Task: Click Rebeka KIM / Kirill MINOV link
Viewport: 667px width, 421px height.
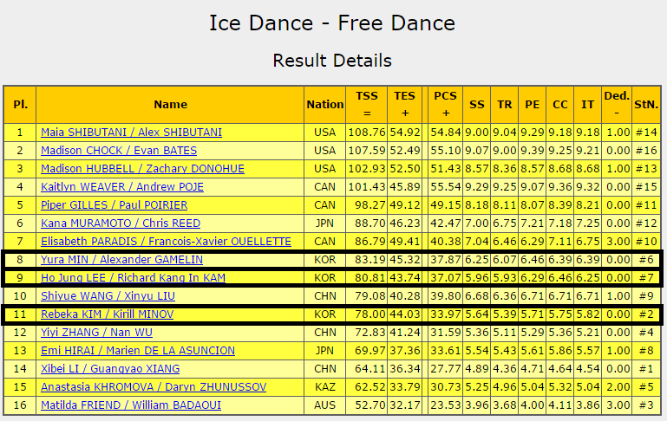Action: 108,314
